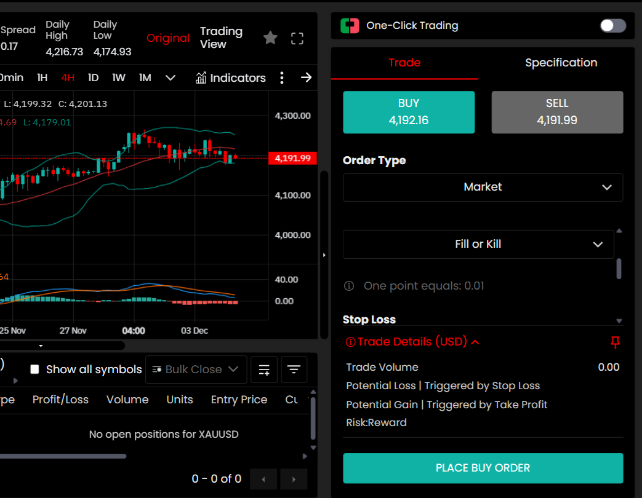Go to next page of positions
Viewport: 642px width, 498px height.
pos(294,479)
